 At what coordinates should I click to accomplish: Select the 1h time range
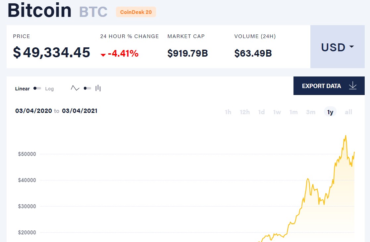pyautogui.click(x=228, y=112)
